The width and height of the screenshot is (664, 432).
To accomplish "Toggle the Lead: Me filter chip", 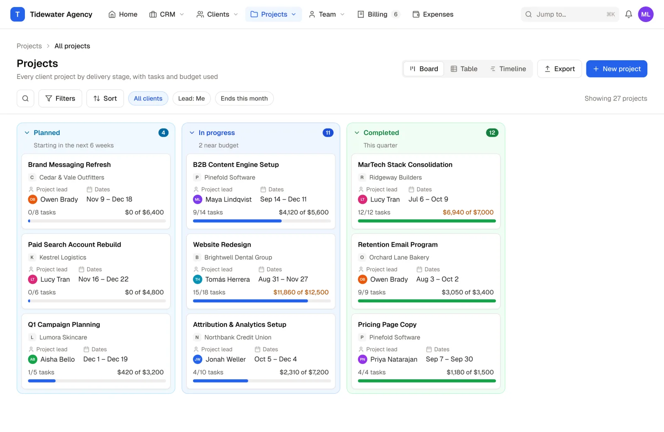I will click(191, 98).
